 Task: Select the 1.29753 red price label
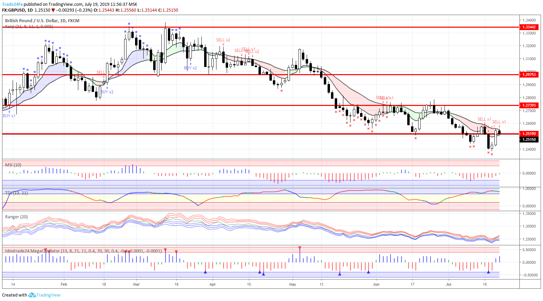[x=529, y=74]
